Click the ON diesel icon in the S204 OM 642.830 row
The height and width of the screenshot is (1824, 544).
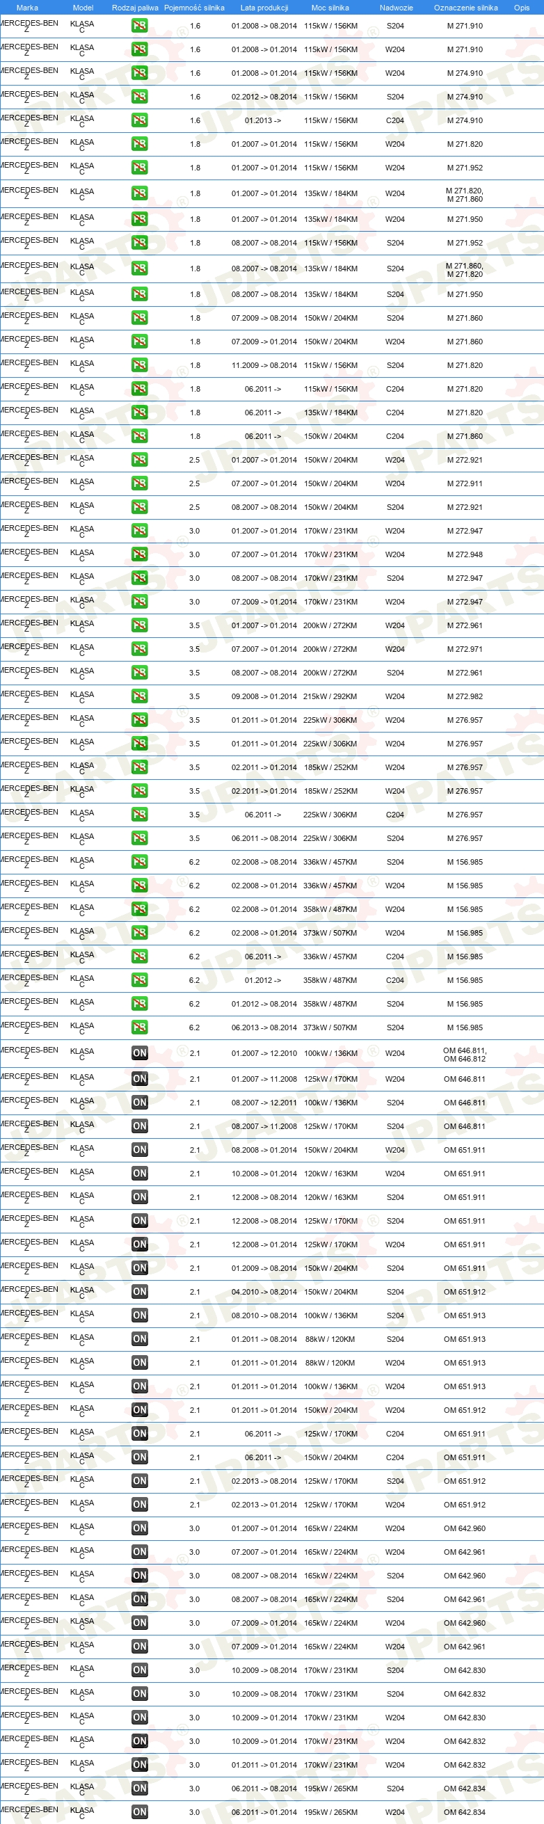(x=140, y=1670)
